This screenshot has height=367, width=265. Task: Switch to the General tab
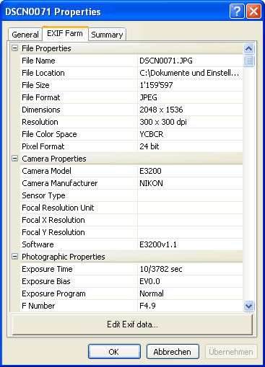pyautogui.click(x=25, y=35)
